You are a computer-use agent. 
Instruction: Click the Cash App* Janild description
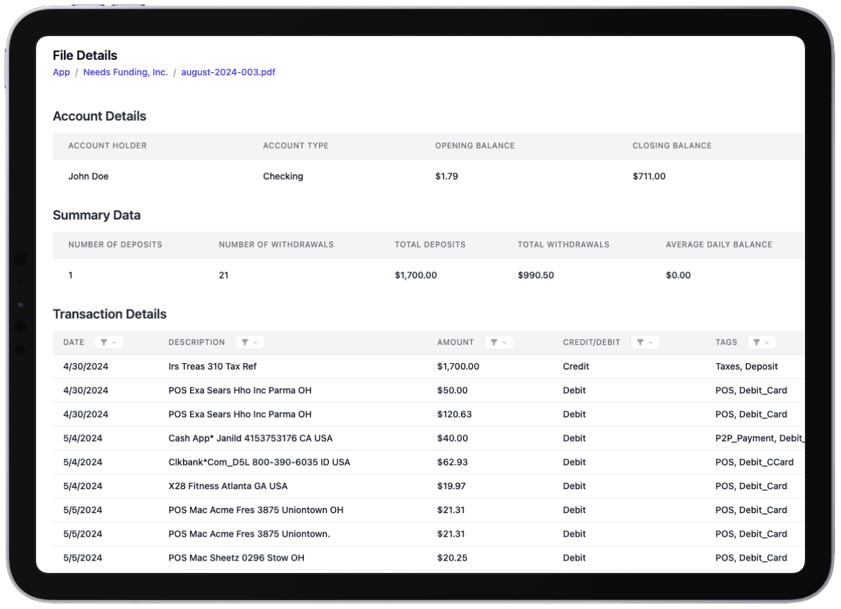[250, 438]
